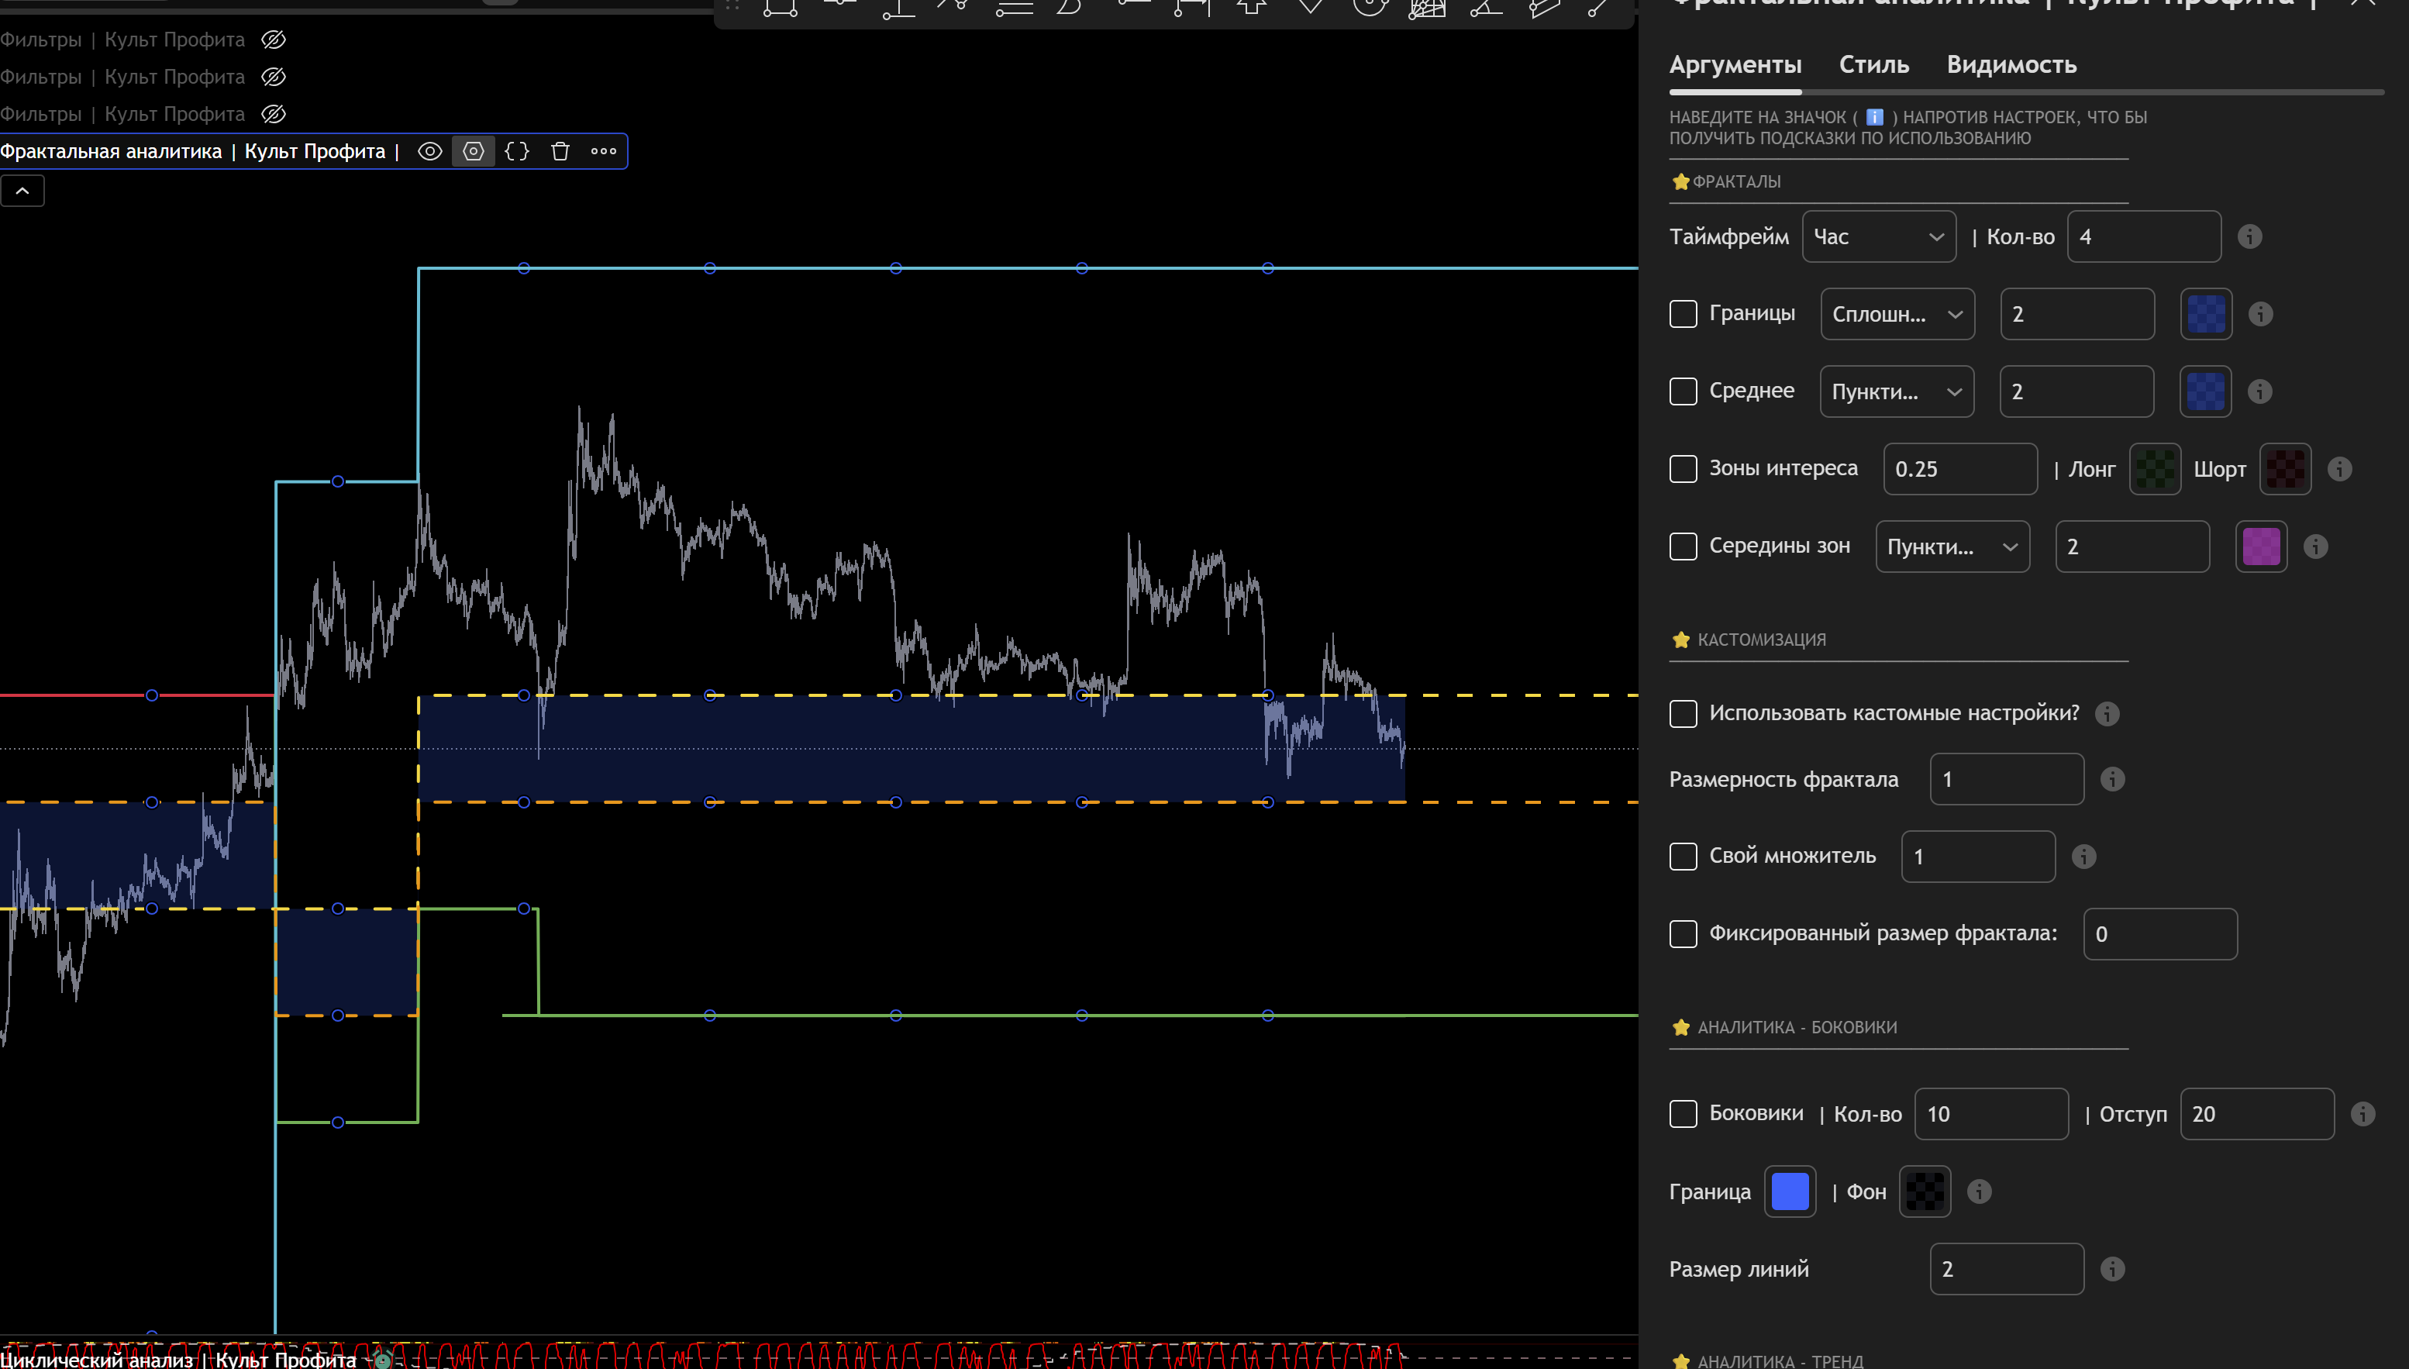2409x1369 pixels.
Task: Click info icon next to Свой множитель
Action: pos(2083,857)
